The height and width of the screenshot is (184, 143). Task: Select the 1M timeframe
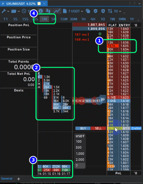(x=45, y=19)
